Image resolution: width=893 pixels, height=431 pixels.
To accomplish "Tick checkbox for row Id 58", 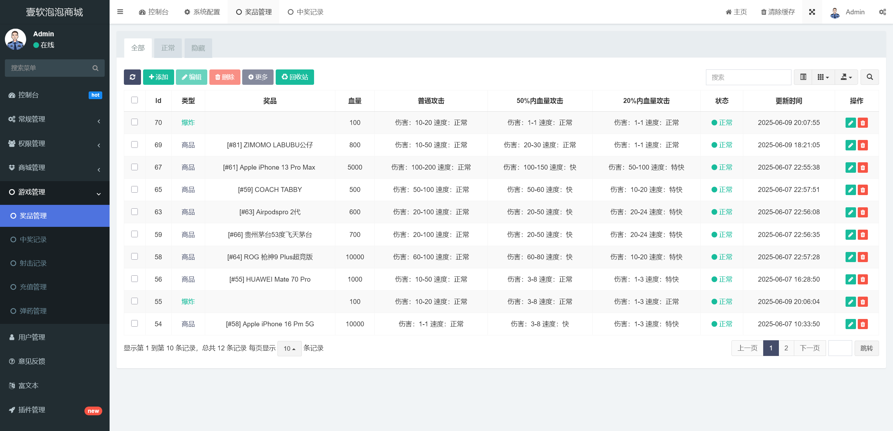I will pyautogui.click(x=134, y=257).
